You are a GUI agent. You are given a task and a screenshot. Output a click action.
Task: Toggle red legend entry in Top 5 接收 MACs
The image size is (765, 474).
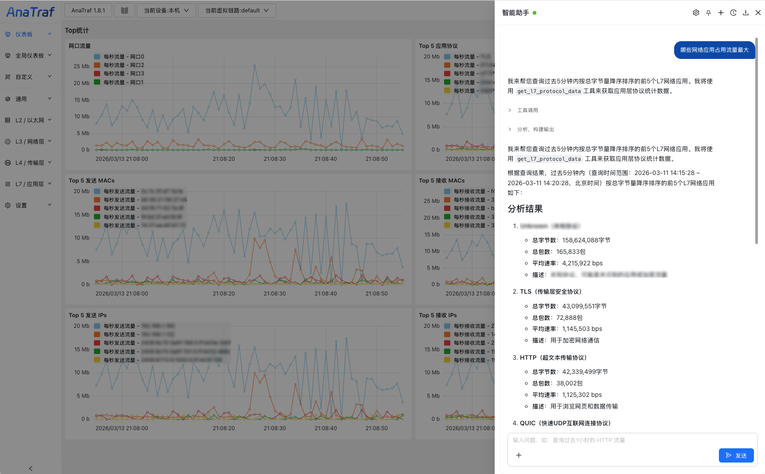469,208
